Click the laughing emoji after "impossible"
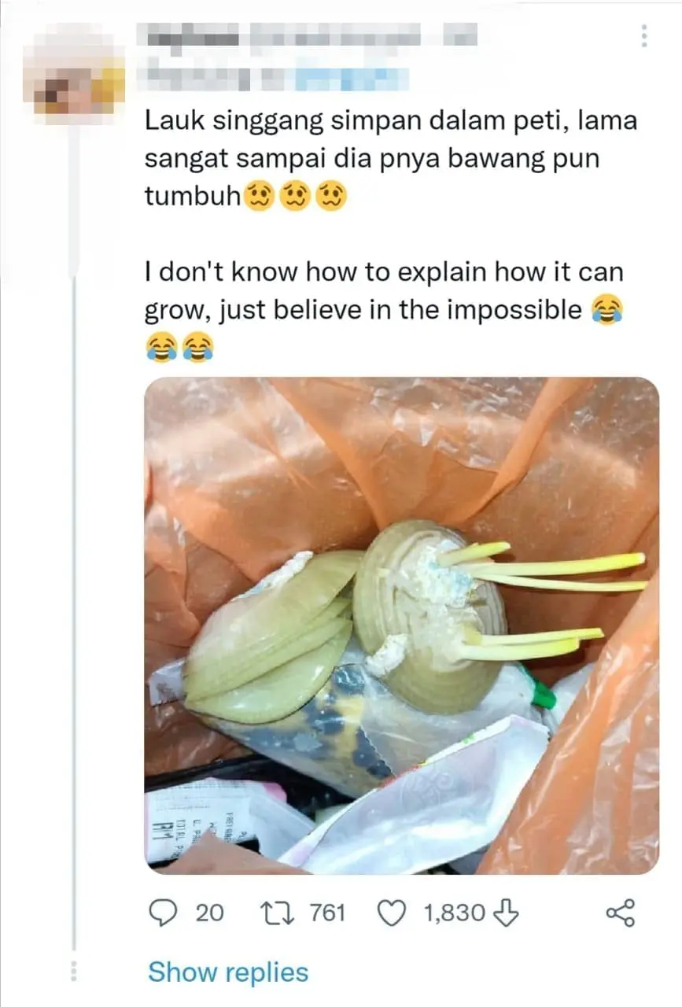This screenshot has height=1007, width=682. coord(606,311)
